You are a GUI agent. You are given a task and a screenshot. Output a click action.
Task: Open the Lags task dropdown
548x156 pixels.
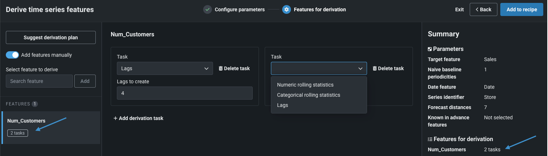165,68
